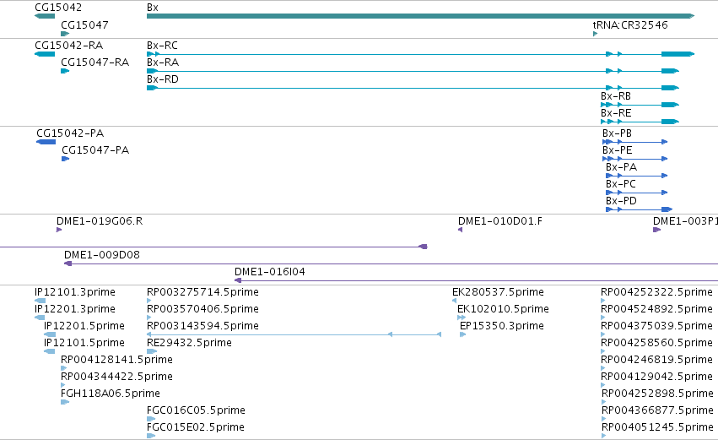
Task: Click the IP12201.5prime EST label
Action: (x=84, y=326)
